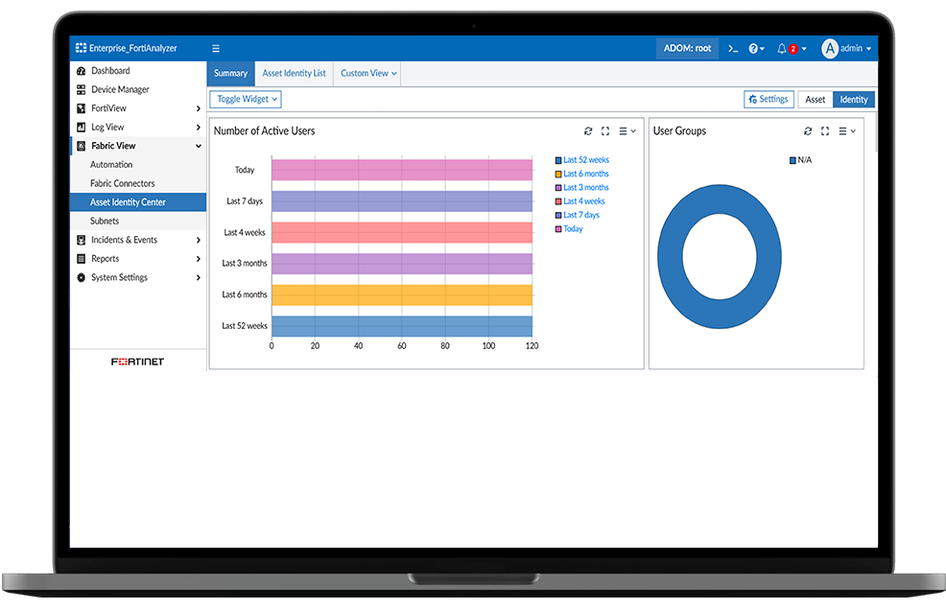Open the help question mark menu

pos(756,48)
